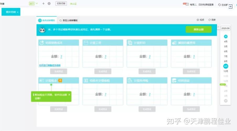The height and width of the screenshot is (131, 237).
Task: Click the 视频 video icon
Action: 198,20
